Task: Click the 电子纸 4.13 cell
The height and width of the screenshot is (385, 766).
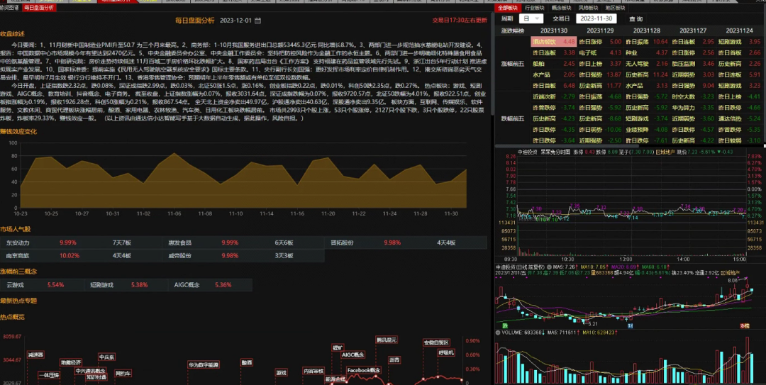Action: pos(601,52)
